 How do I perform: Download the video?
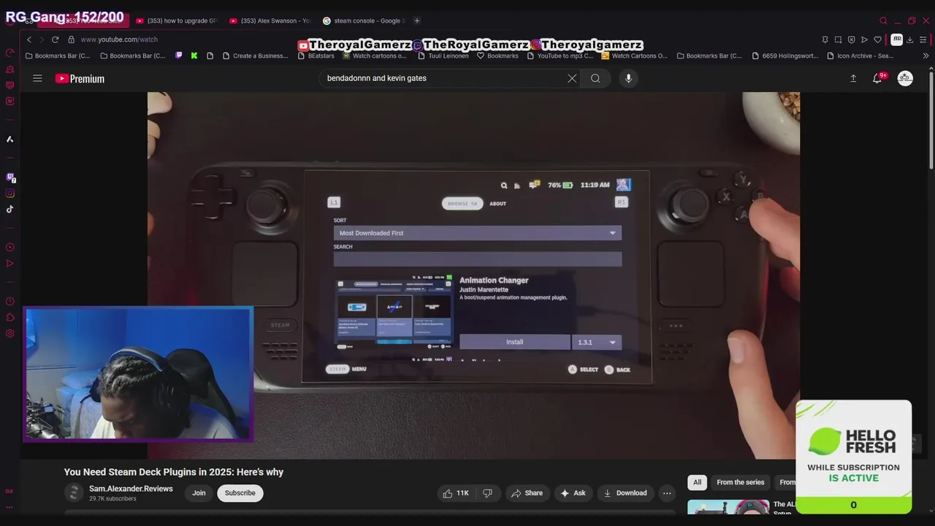coord(625,493)
